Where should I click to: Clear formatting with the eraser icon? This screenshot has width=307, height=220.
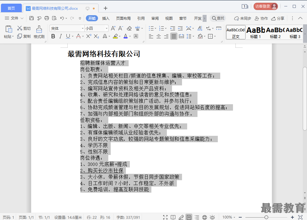click(129, 29)
